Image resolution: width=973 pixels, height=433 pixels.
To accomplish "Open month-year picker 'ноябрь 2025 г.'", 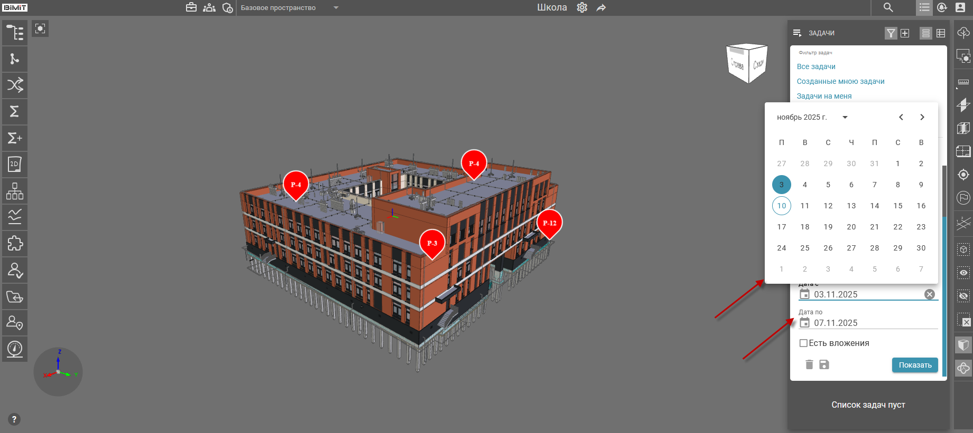I will point(812,117).
